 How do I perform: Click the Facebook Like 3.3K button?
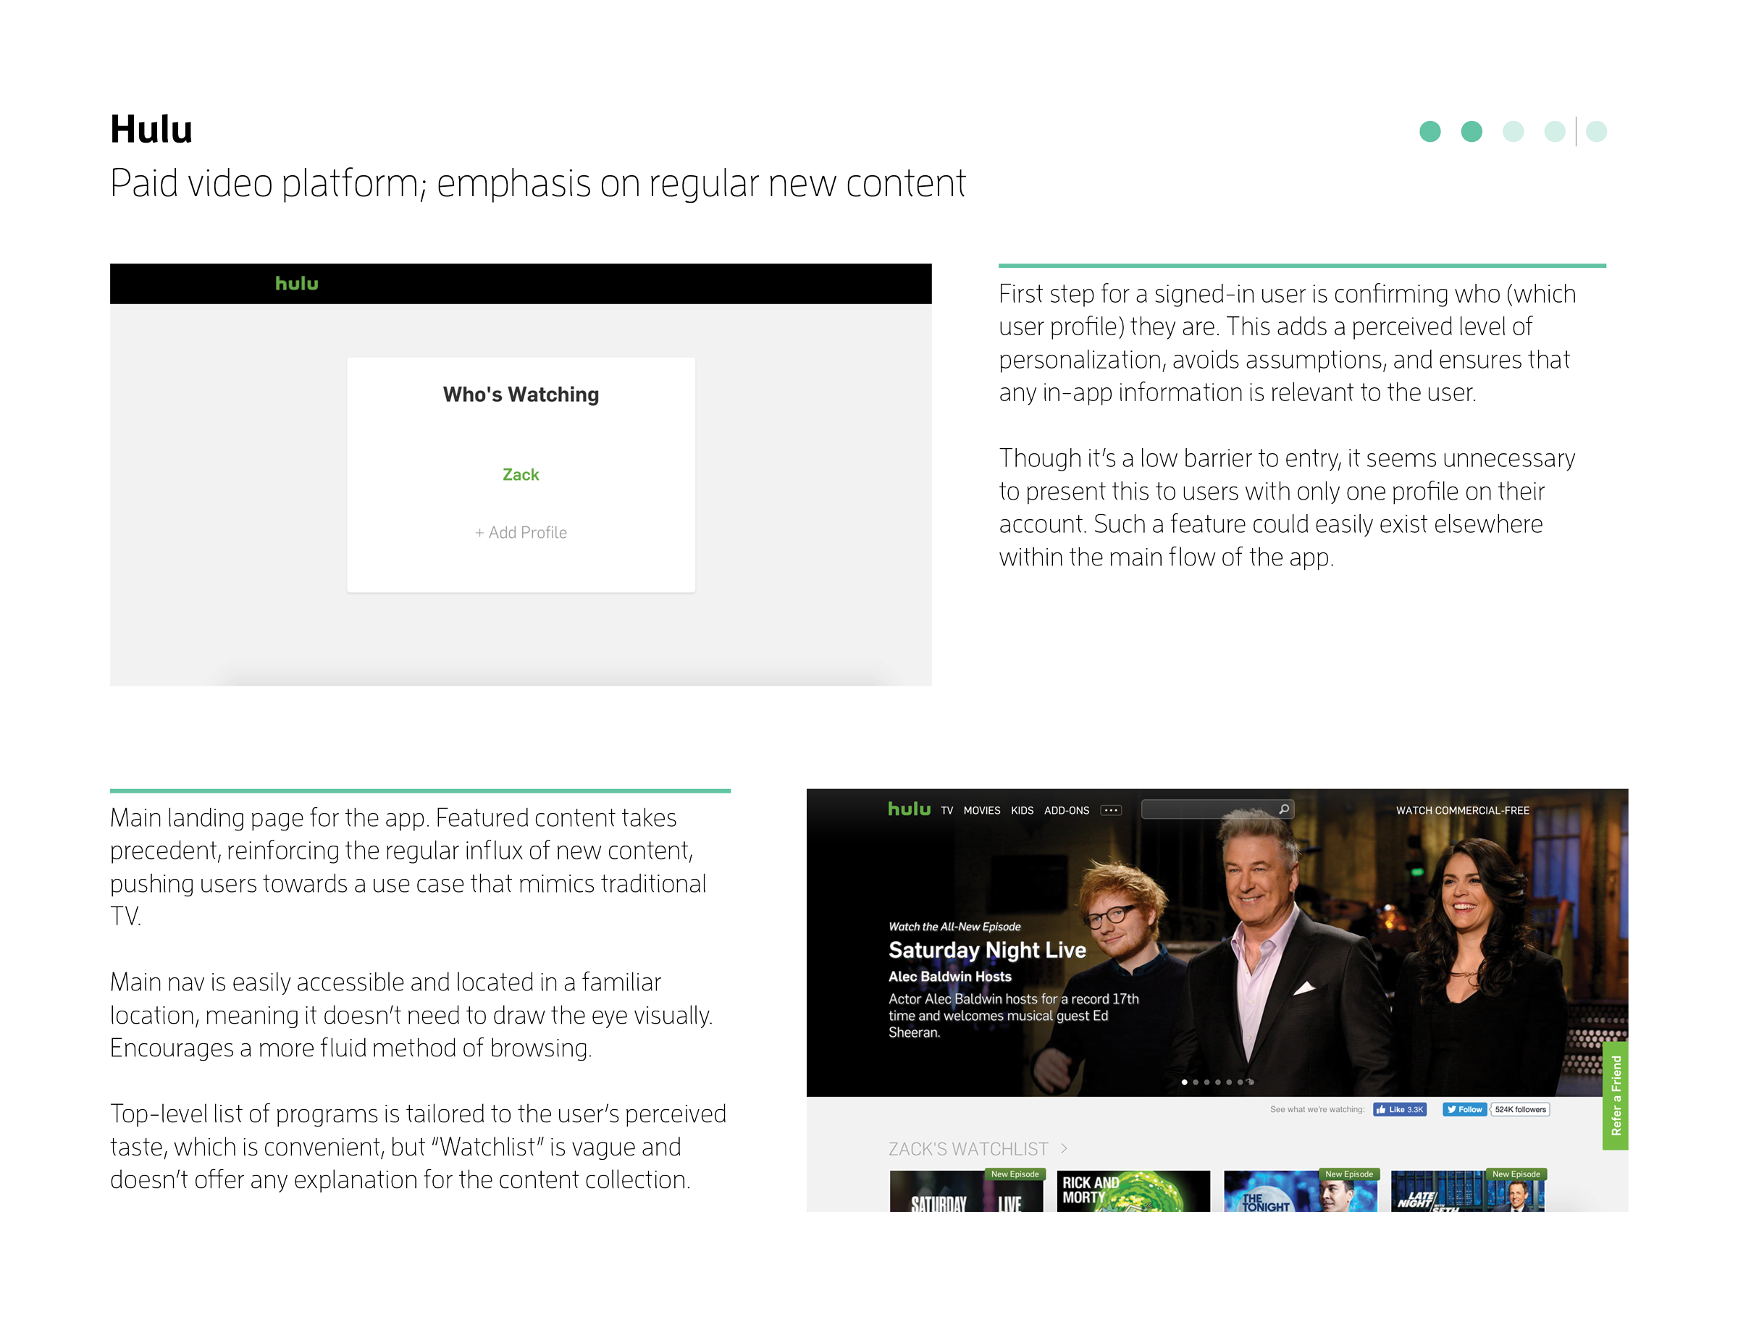coord(1400,1109)
